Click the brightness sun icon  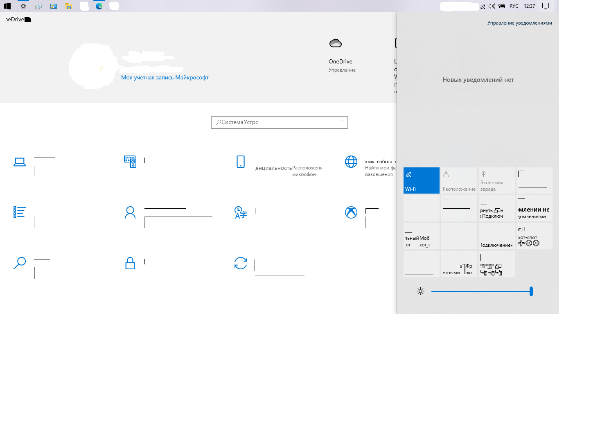pos(420,291)
